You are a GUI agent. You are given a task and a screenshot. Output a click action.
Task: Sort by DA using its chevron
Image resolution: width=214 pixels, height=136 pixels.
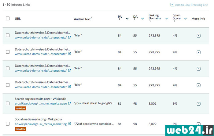143,19
